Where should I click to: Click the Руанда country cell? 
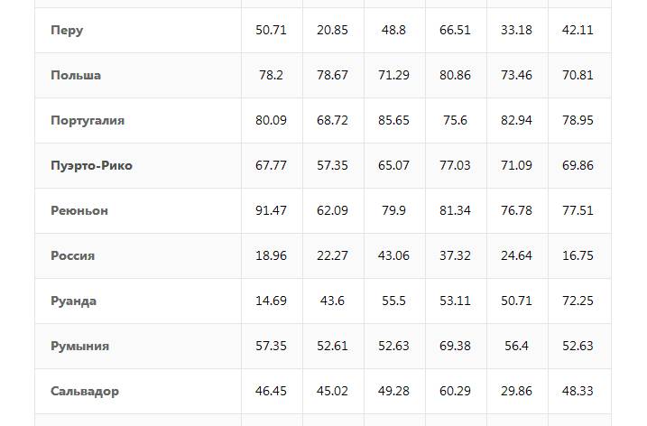click(73, 301)
